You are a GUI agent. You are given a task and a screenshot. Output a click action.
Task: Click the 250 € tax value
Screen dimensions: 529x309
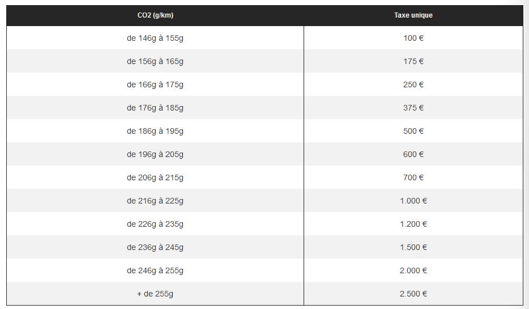coord(413,84)
